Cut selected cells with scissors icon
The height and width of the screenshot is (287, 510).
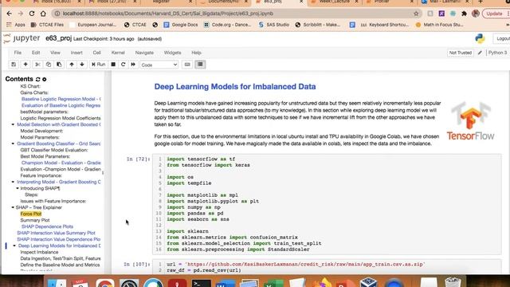pyautogui.click(x=37, y=65)
